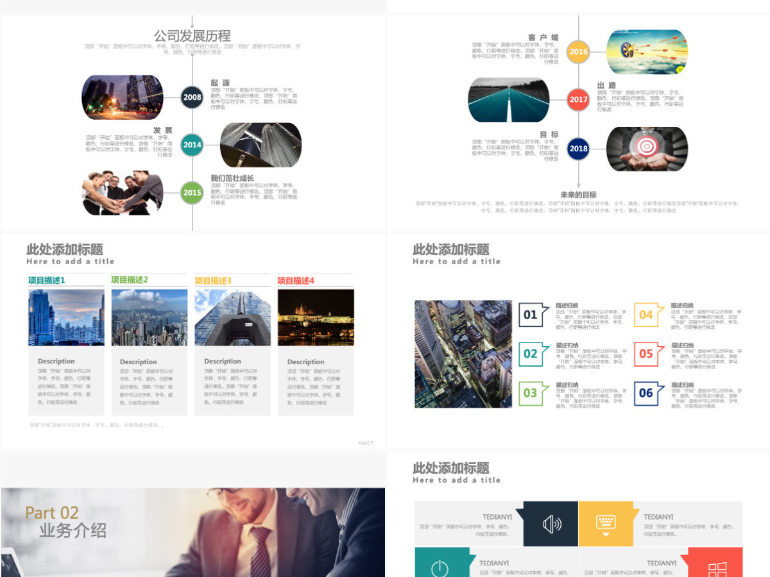Click the yellow keyboard icon tile
The width and height of the screenshot is (770, 577).
pos(606,524)
